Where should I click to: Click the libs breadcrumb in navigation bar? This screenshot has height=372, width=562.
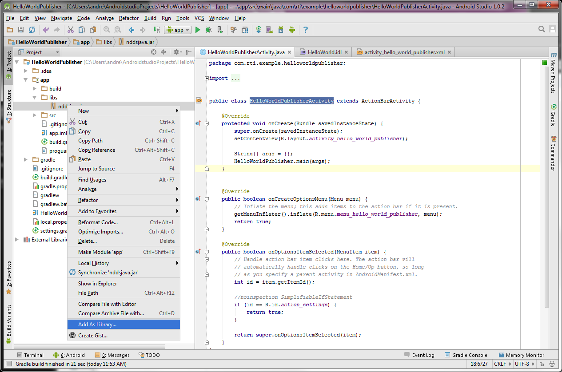[x=104, y=42]
